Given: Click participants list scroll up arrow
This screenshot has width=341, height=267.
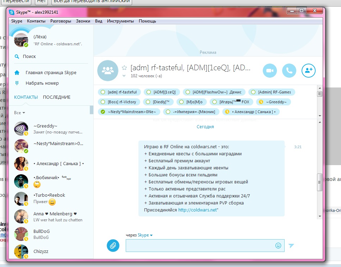Looking at the screenshot, I should coord(320,88).
